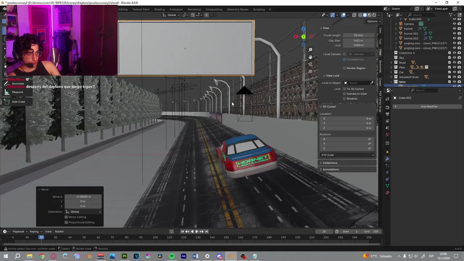
Task: Select wireframe viewport shading
Action: [360, 15]
